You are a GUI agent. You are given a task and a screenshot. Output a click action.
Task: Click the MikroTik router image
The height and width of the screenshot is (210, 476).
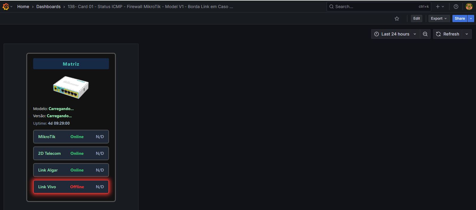[x=71, y=87]
